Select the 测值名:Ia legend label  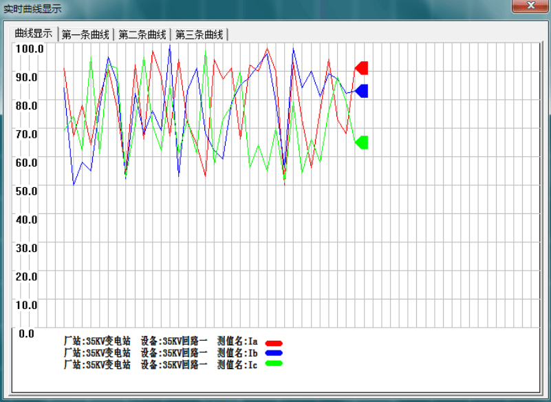pyautogui.click(x=237, y=341)
